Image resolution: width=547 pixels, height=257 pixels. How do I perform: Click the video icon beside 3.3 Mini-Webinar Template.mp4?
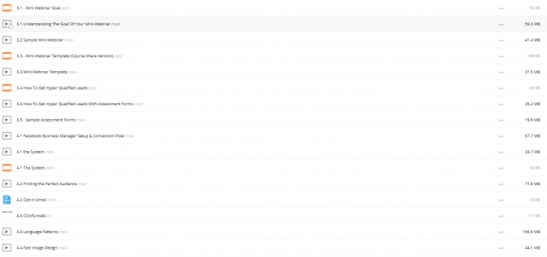pos(7,72)
